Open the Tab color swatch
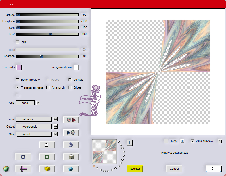 pos(19,67)
